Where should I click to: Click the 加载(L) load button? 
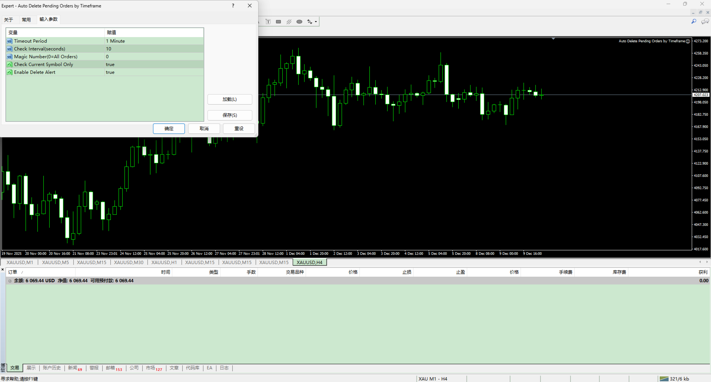230,99
